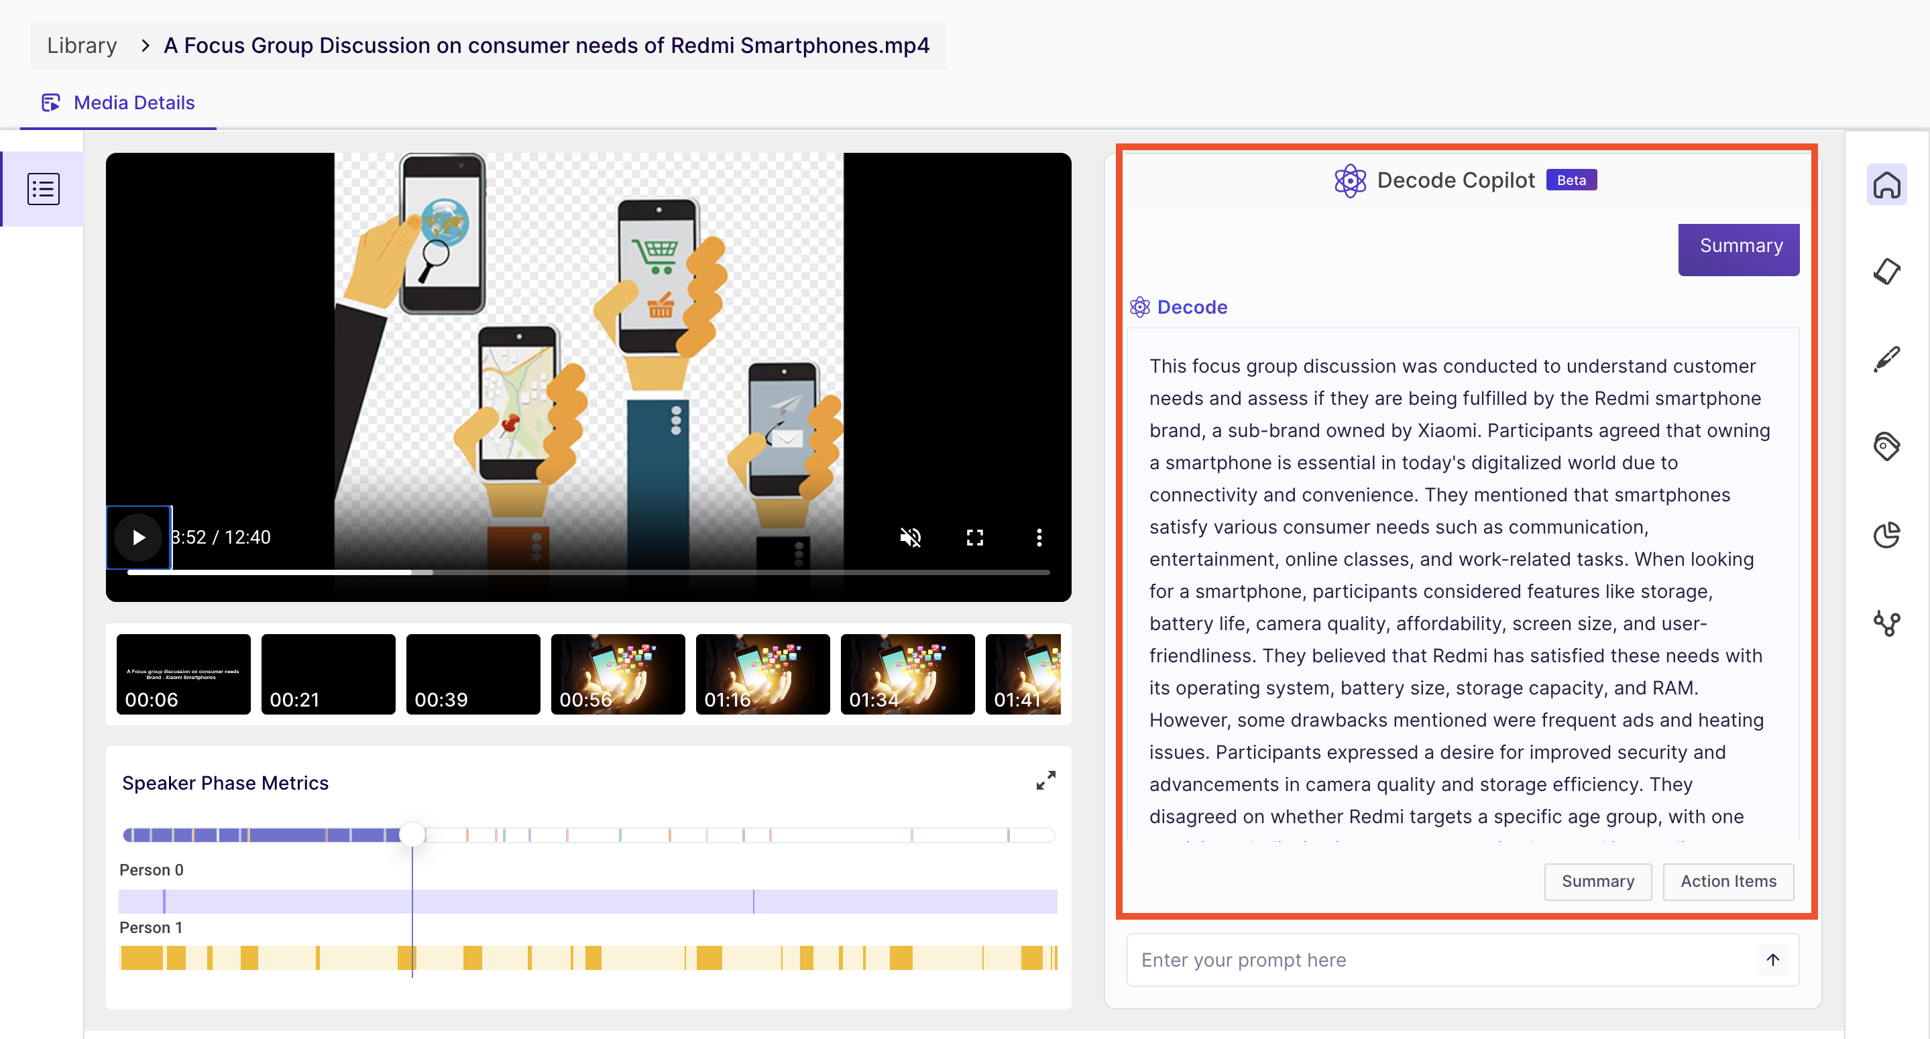This screenshot has width=1930, height=1039.
Task: Jump to thumbnail at 01:41
Action: point(1023,674)
